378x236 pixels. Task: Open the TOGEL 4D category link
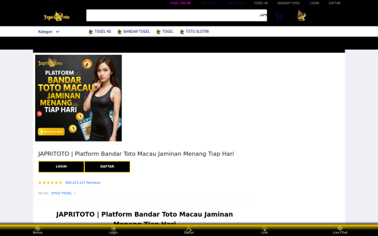[x=103, y=31]
